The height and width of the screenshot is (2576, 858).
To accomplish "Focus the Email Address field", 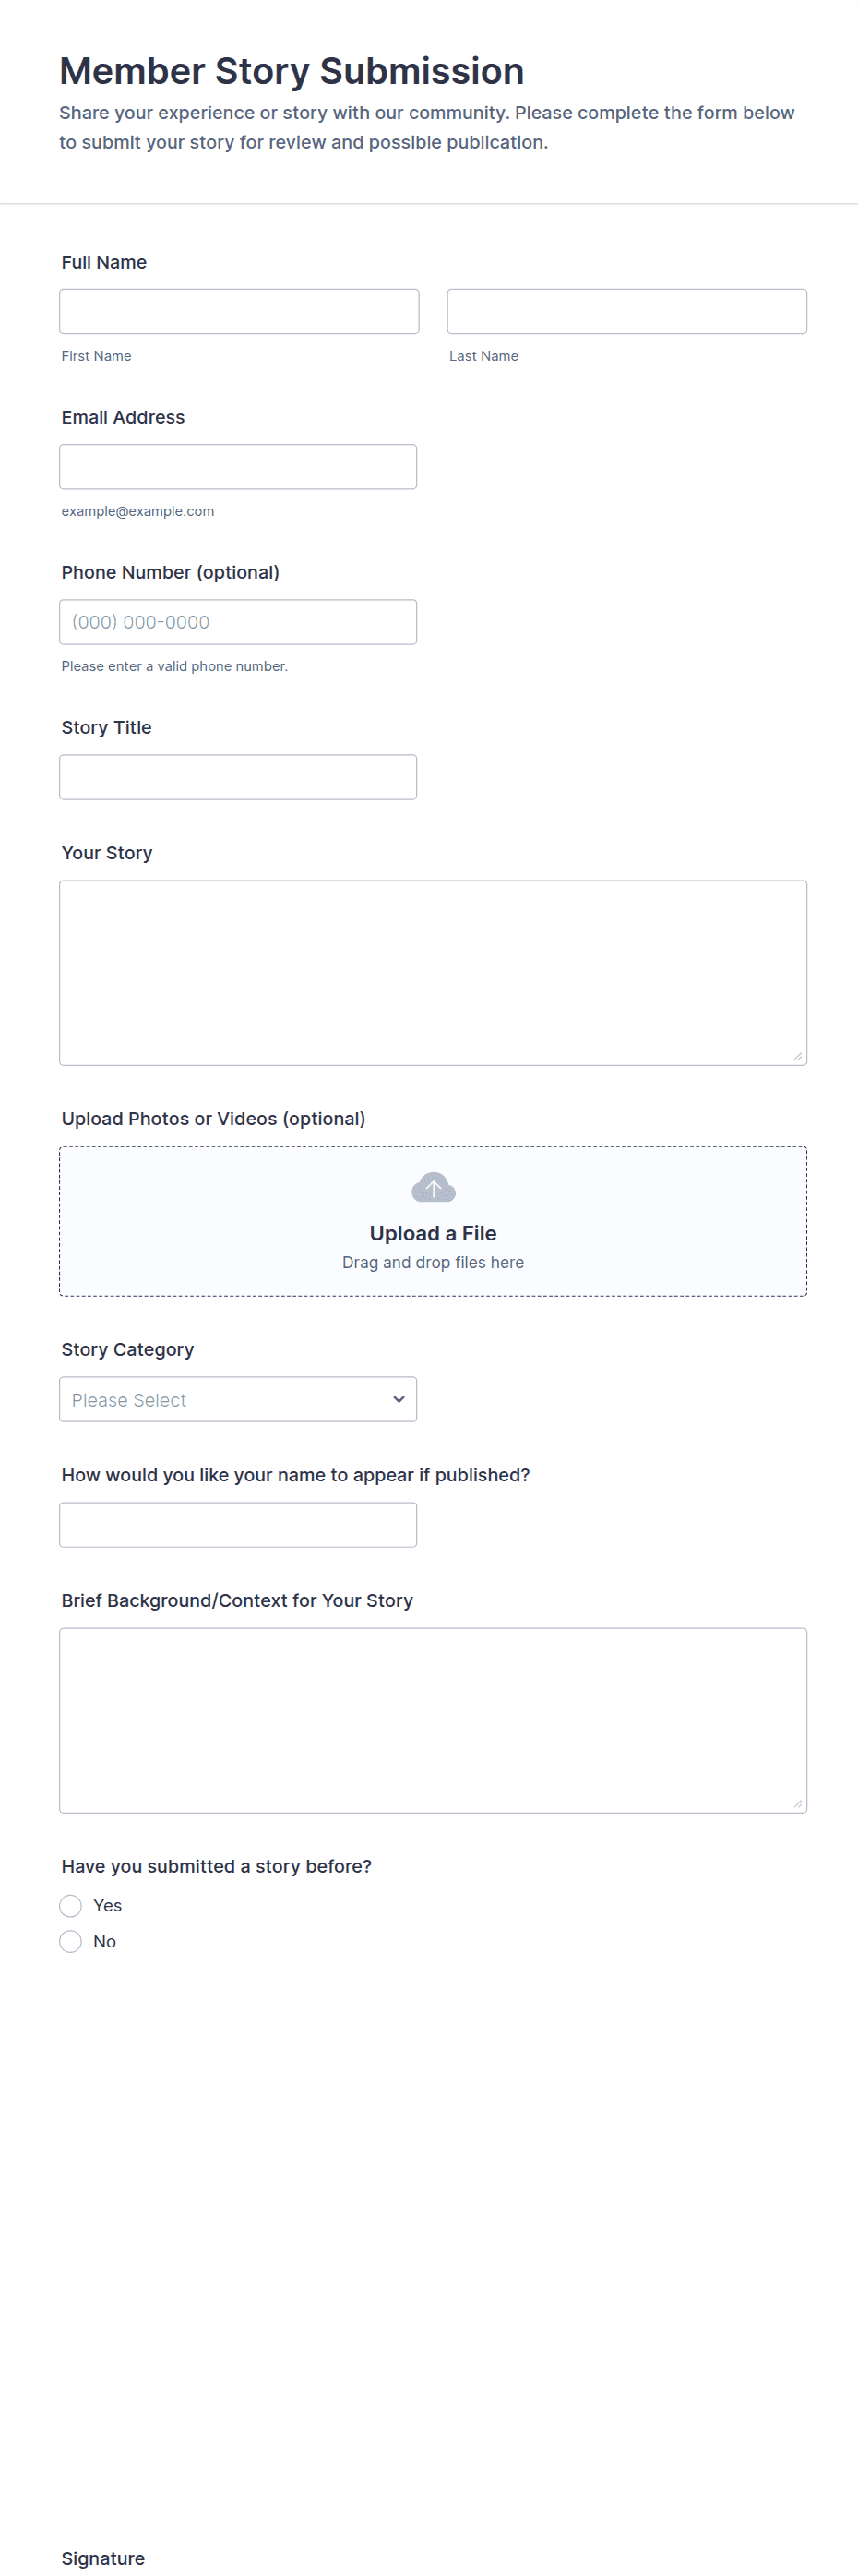I will tap(238, 467).
